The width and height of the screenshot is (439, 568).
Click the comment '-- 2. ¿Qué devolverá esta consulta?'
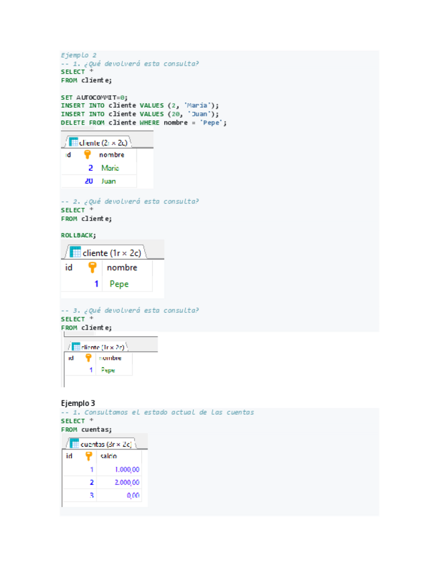coord(130,202)
